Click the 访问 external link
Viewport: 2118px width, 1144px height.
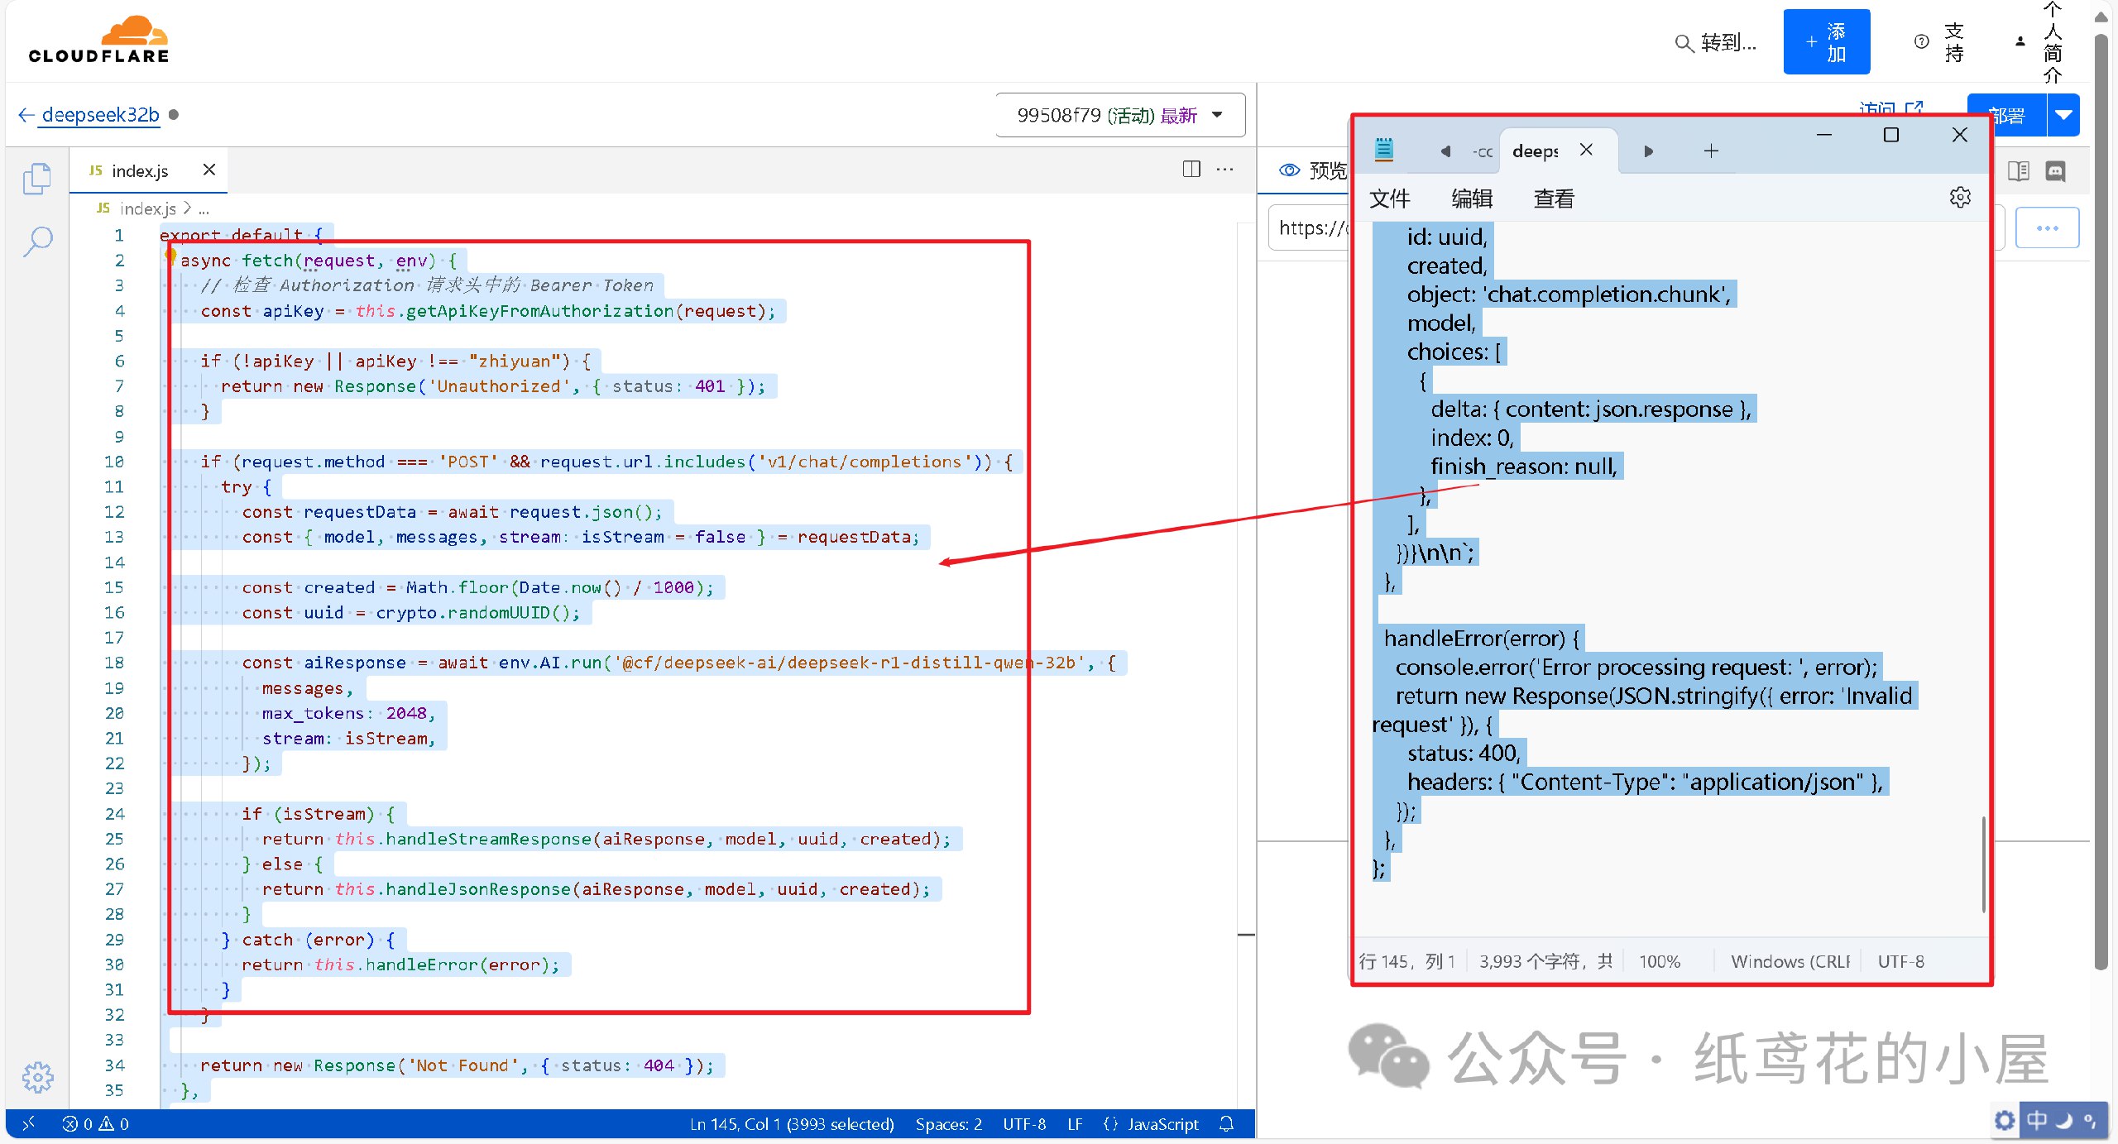click(x=1890, y=108)
